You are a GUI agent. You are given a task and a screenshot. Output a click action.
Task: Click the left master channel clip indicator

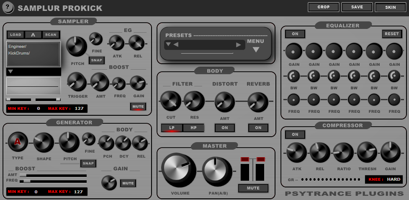point(245,159)
